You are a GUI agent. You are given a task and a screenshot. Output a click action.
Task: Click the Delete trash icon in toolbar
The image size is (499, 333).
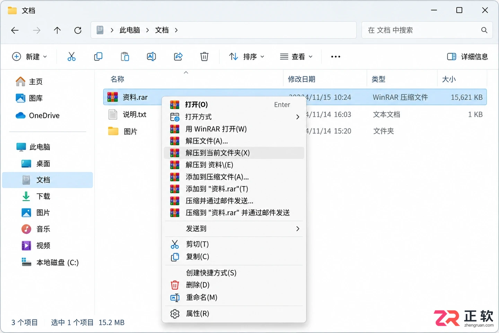click(x=204, y=57)
